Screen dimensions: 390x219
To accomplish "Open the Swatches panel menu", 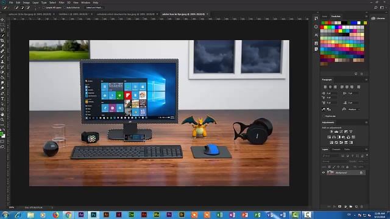I will point(366,16).
